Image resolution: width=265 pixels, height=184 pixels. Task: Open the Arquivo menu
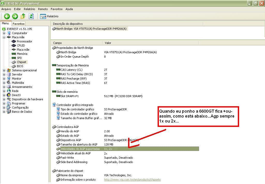point(6,9)
